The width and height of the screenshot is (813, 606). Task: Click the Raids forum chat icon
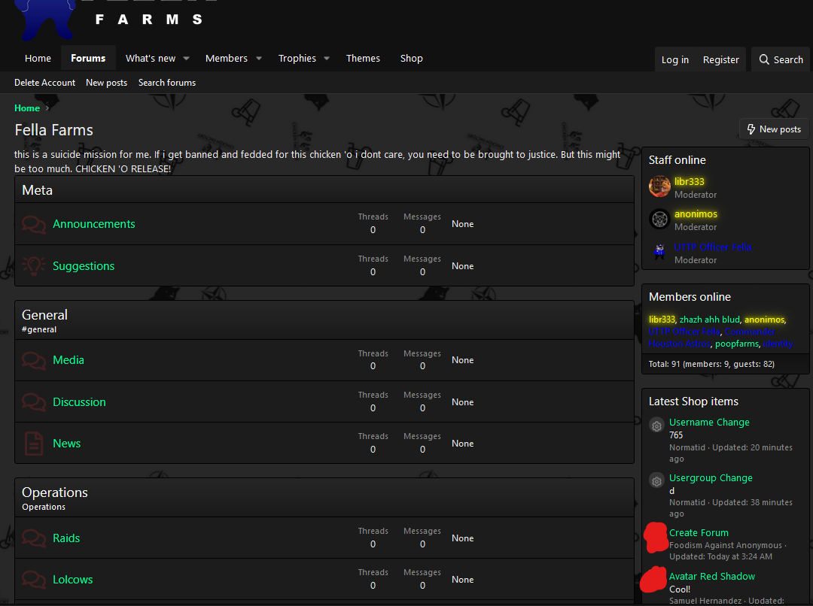34,538
